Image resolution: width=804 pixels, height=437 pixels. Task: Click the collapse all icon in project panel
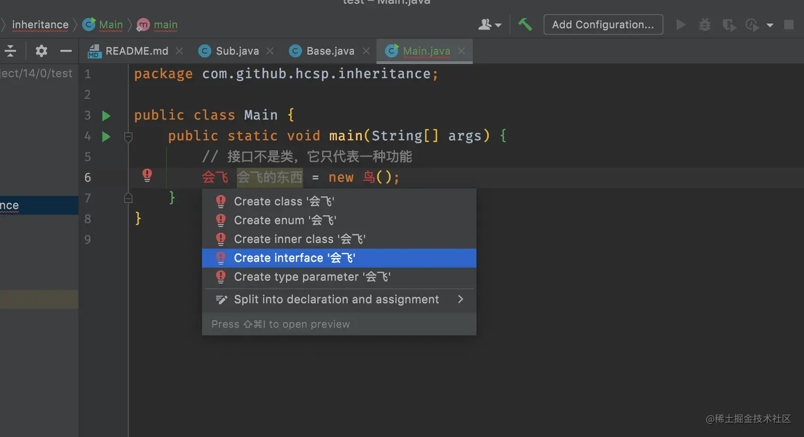click(x=10, y=51)
